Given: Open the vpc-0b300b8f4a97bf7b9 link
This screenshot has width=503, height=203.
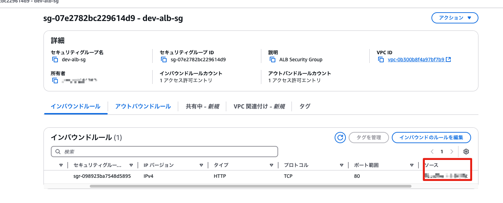Looking at the screenshot, I should click(416, 59).
